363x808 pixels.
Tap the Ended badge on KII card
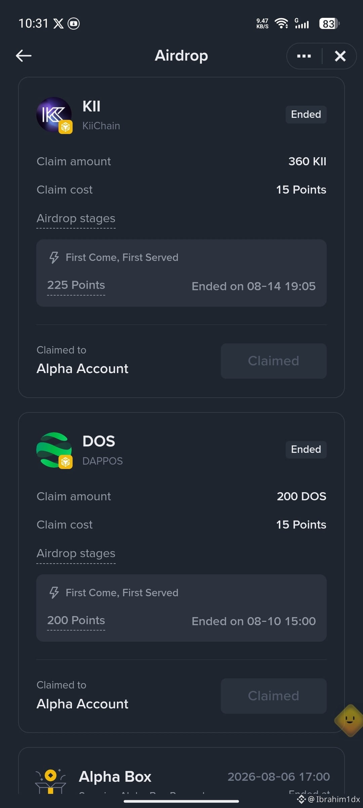[306, 114]
